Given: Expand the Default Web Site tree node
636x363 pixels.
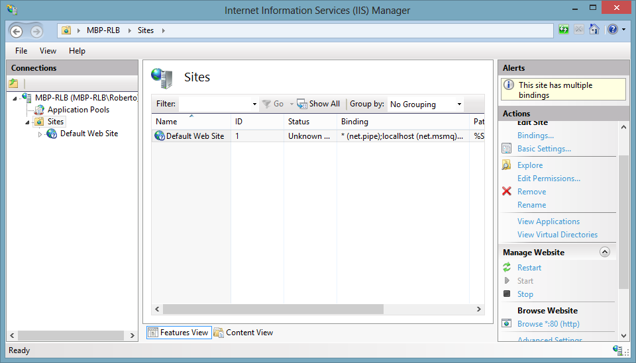Looking at the screenshot, I should pyautogui.click(x=40, y=134).
